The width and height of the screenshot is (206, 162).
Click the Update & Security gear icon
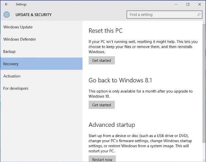[x=7, y=15]
